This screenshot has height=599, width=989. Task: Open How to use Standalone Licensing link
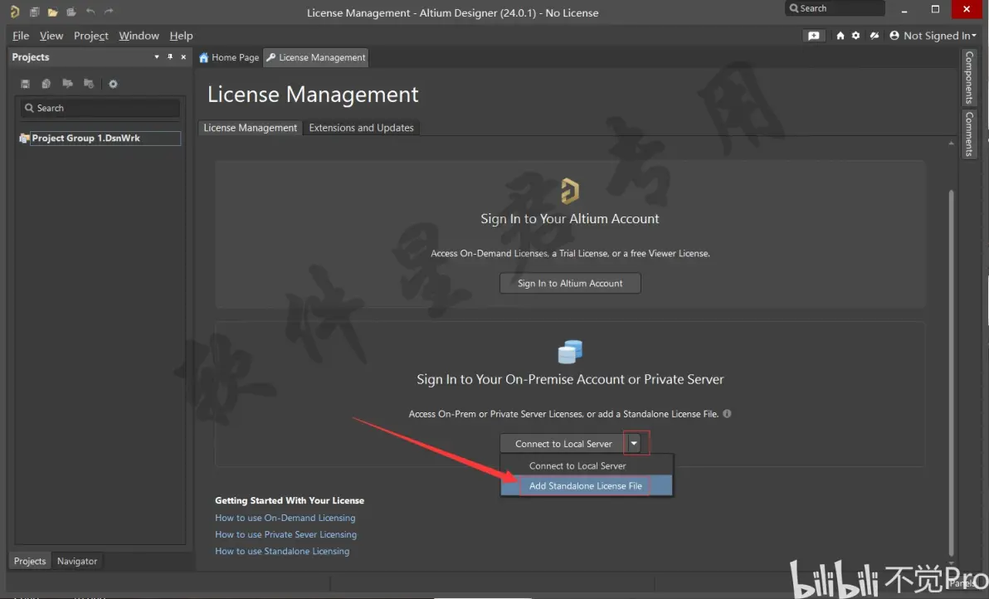282,551
